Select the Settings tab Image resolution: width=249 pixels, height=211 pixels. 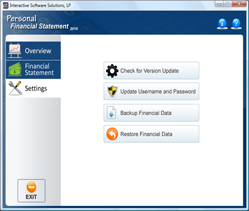pyautogui.click(x=33, y=88)
